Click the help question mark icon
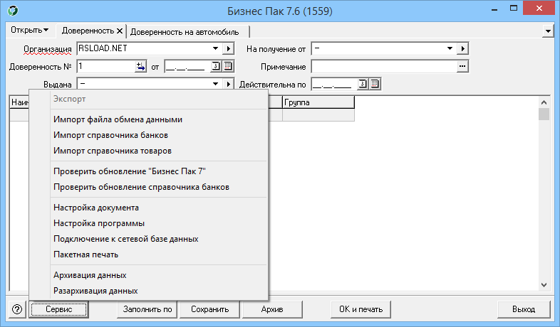 click(x=17, y=309)
